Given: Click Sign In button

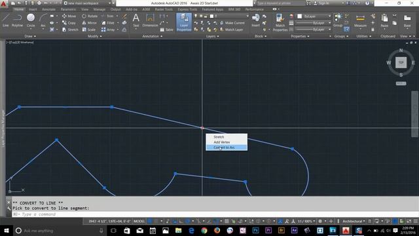Looking at the screenshot, I should [321, 3].
